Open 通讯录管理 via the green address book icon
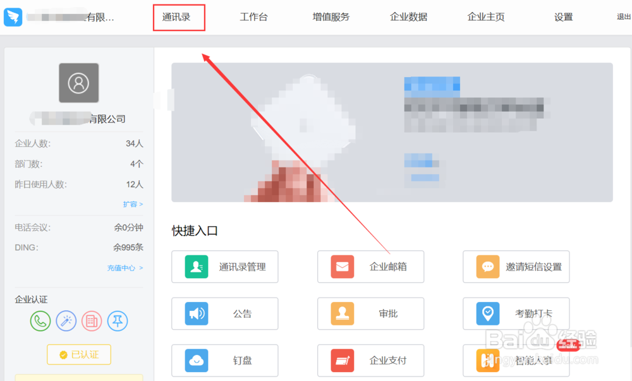Viewport: 632px width, 381px height. pos(196,267)
